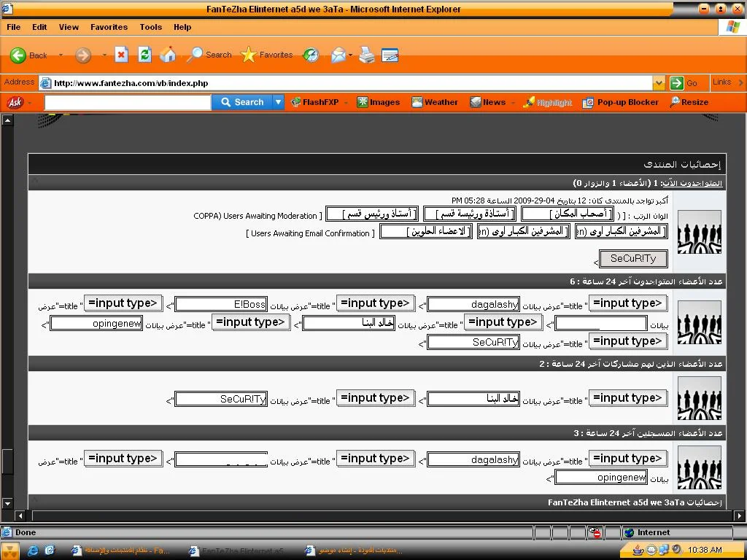Image resolution: width=747 pixels, height=560 pixels.
Task: Click the blue Search button on Ask toolbar
Action: 242,103
